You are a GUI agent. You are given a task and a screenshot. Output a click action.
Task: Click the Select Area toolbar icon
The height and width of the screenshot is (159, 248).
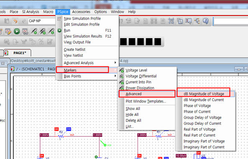(171, 21)
